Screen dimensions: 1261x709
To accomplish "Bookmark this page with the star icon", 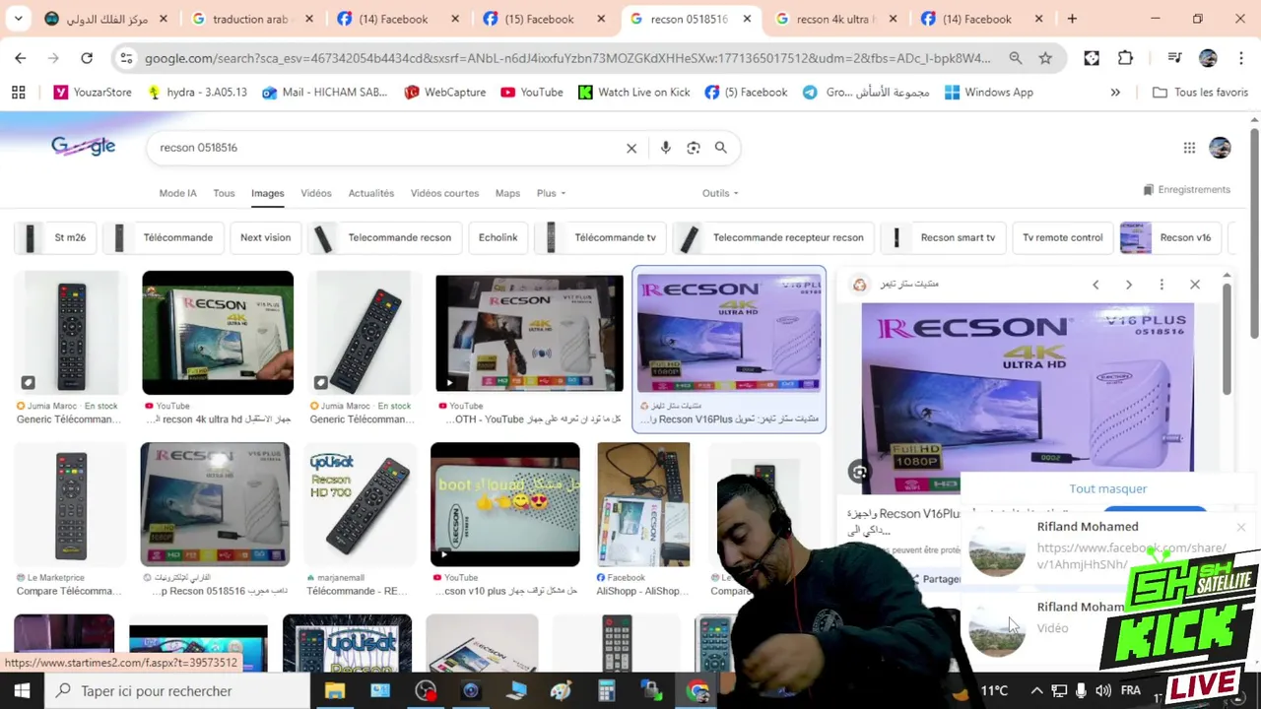I will pyautogui.click(x=1045, y=58).
